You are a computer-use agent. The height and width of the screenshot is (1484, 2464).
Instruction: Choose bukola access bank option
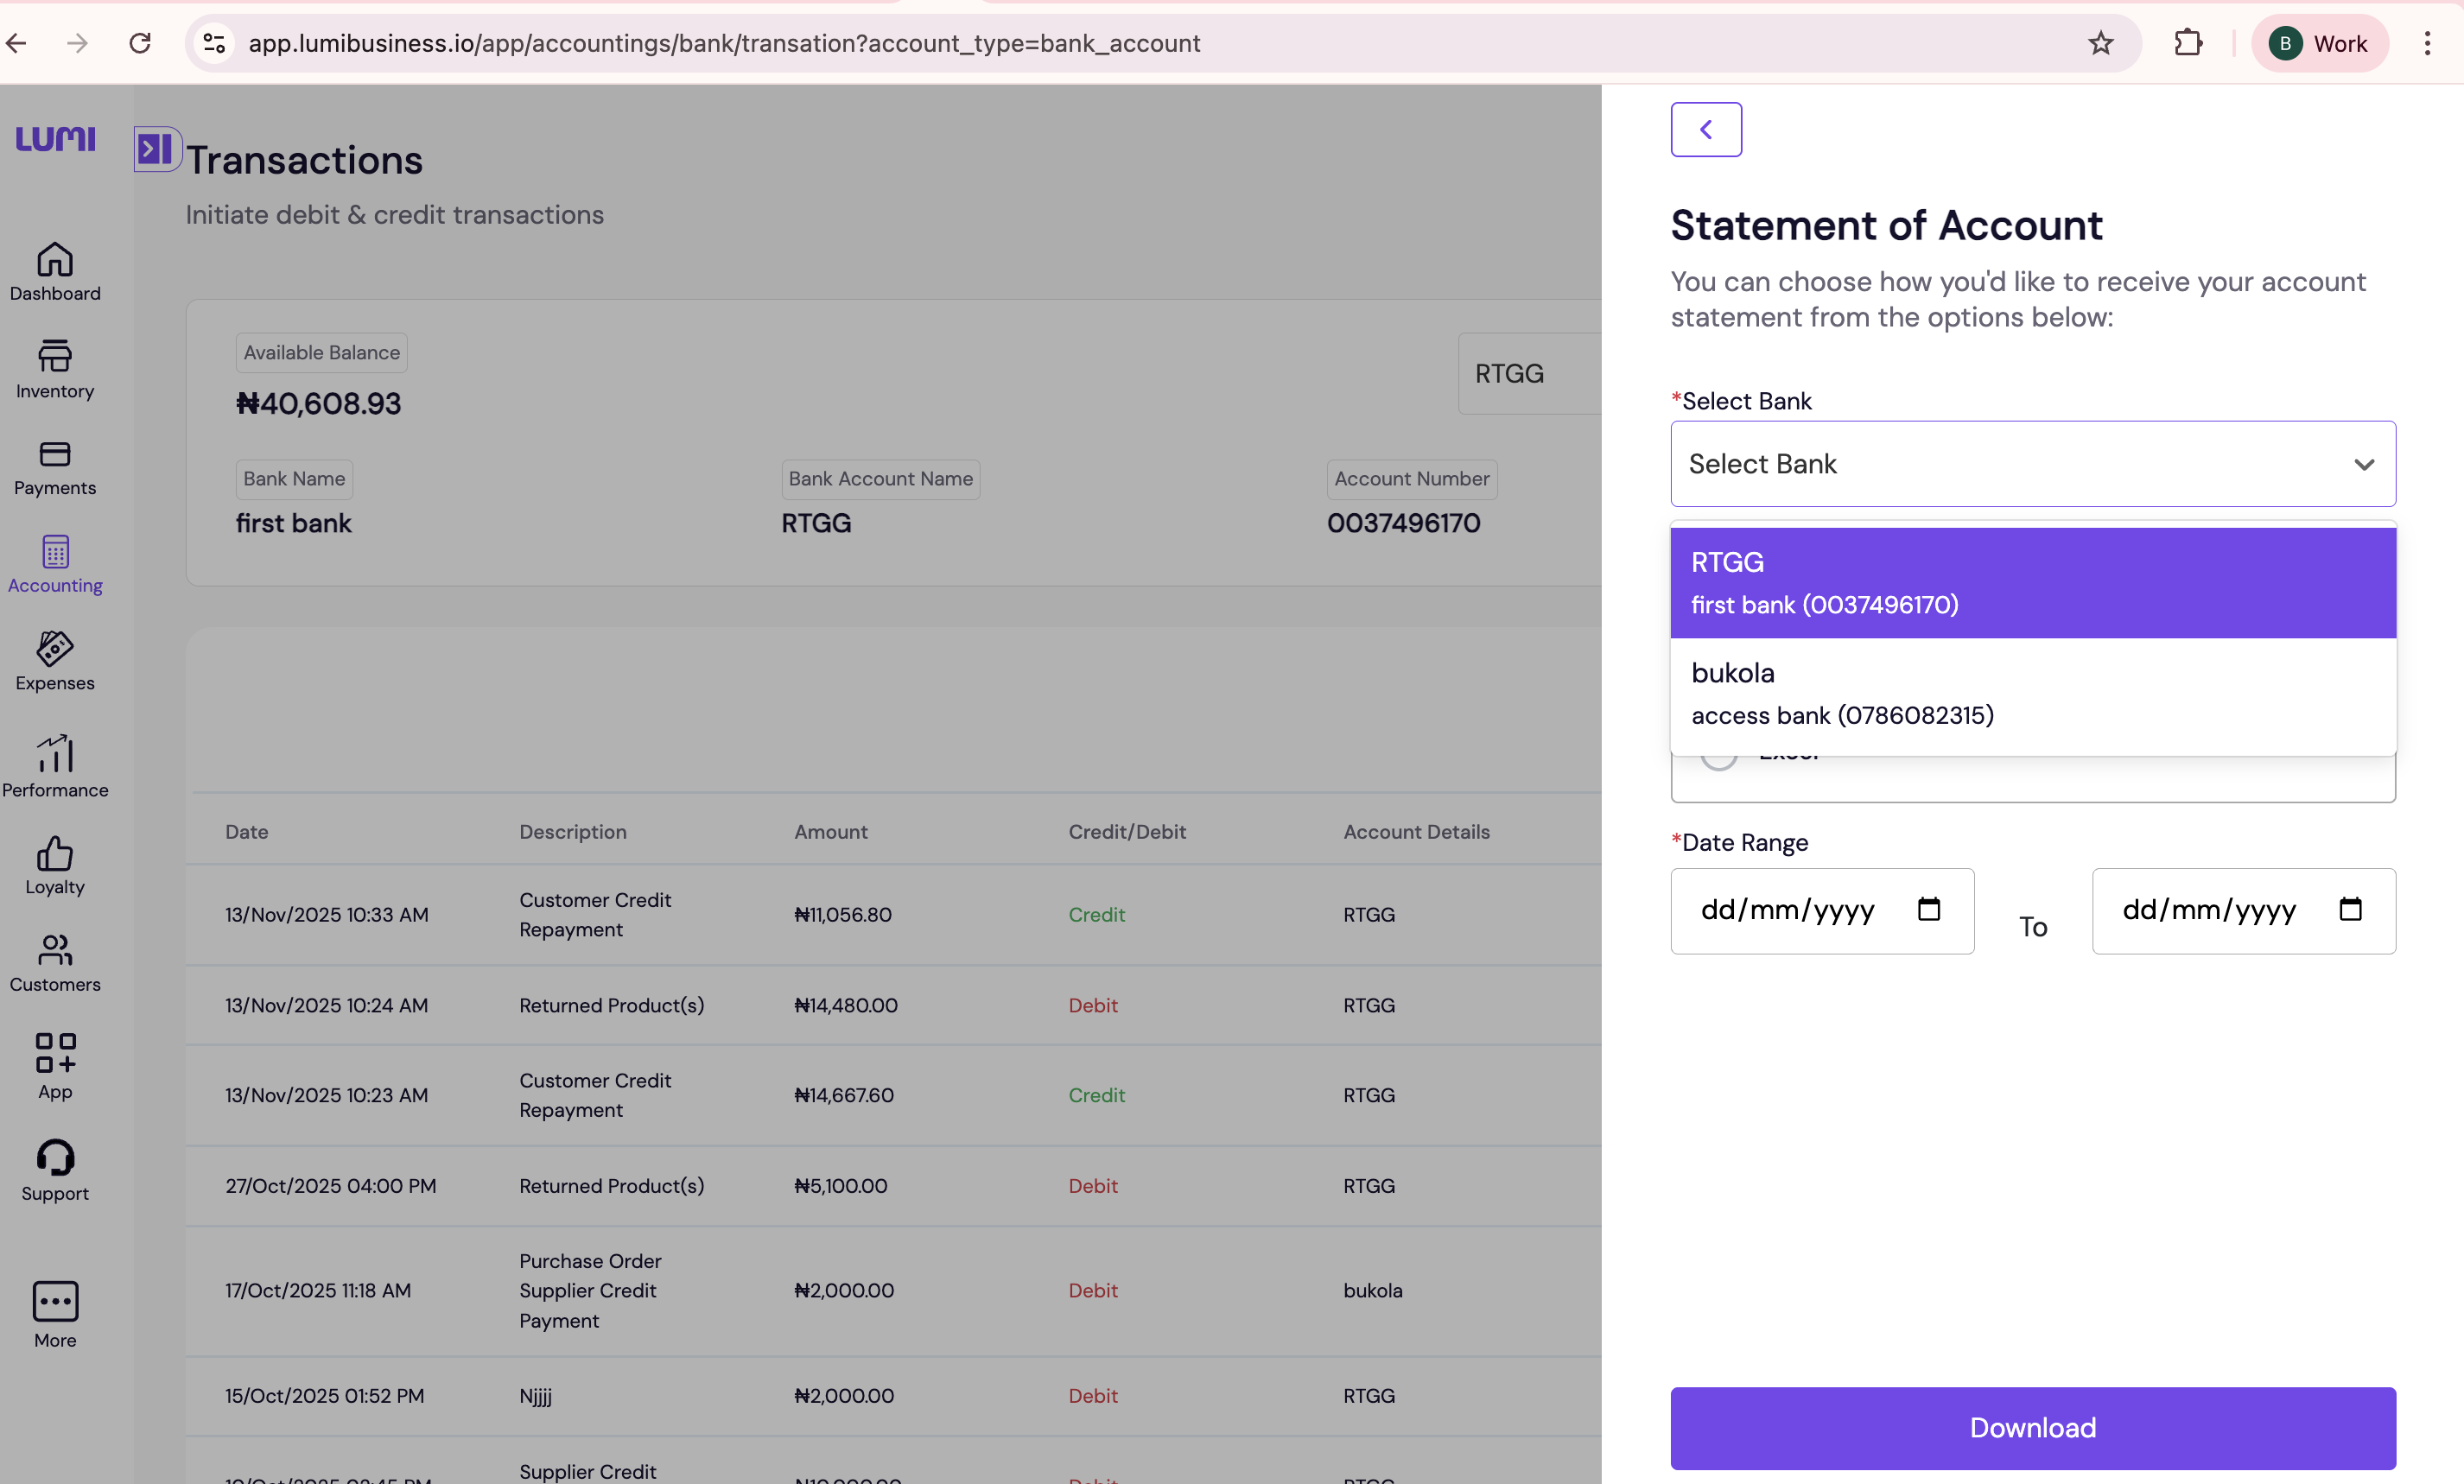click(x=2032, y=694)
